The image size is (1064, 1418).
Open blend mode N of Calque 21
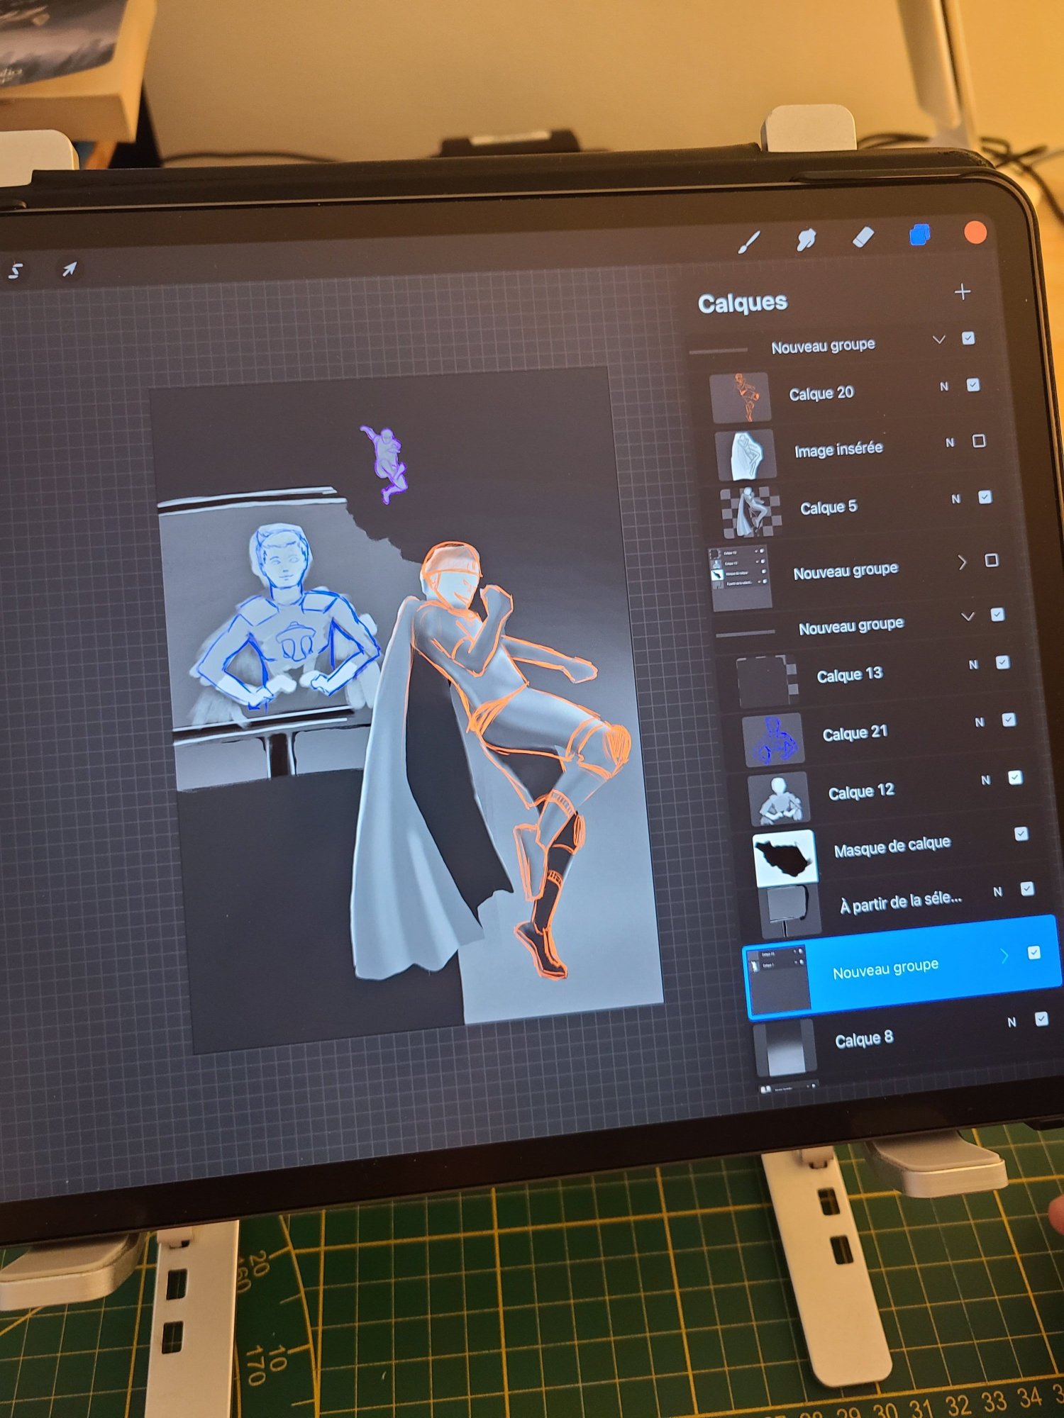click(x=979, y=722)
